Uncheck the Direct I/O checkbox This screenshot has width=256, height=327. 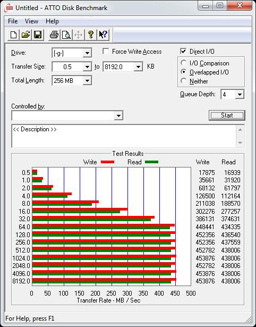coord(183,51)
